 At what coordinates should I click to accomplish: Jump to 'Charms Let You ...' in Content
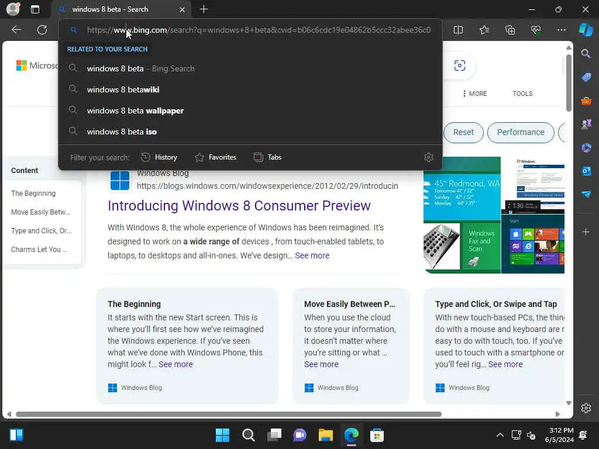[x=39, y=249]
